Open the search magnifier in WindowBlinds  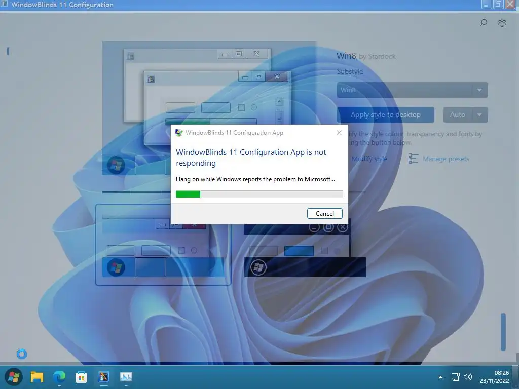pos(483,23)
